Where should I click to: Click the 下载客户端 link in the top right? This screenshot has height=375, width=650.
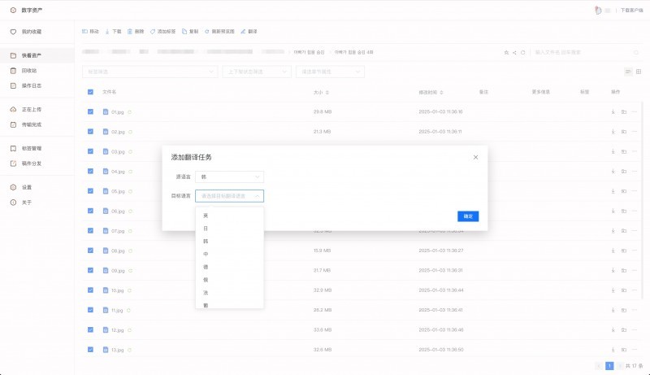click(x=631, y=10)
